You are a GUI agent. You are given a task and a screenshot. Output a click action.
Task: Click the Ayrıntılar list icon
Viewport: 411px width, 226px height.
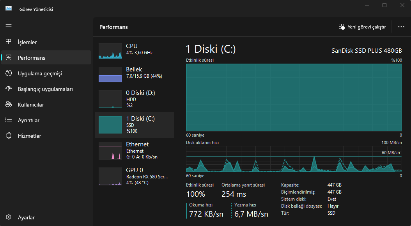click(9, 120)
